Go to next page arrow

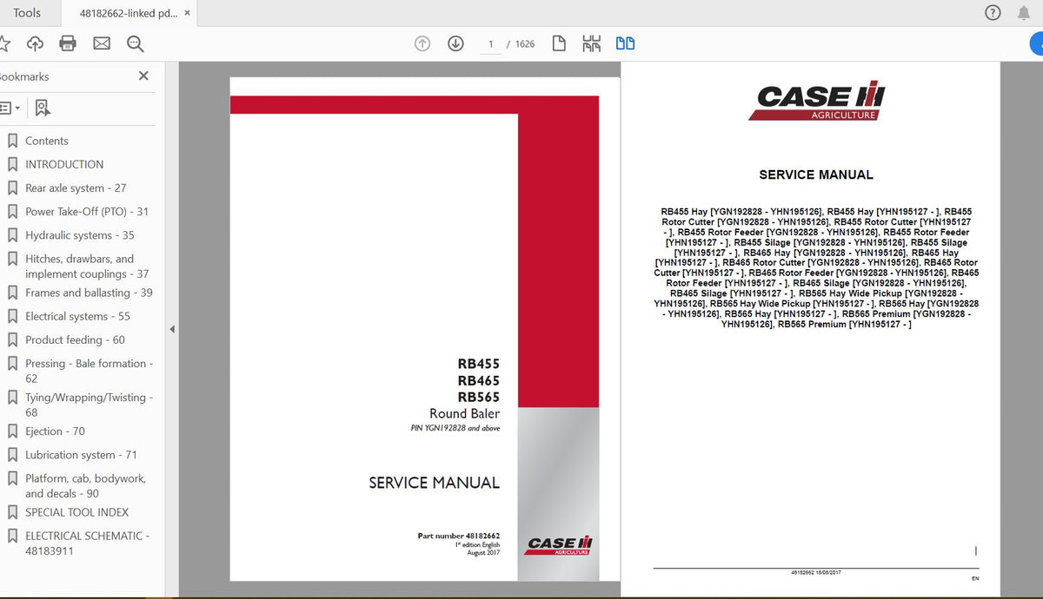pyautogui.click(x=455, y=43)
